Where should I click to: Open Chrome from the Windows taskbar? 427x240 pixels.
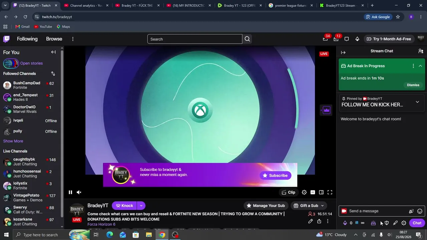[162, 235]
